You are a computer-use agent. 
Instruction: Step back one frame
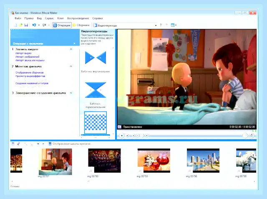[x=138, y=136]
